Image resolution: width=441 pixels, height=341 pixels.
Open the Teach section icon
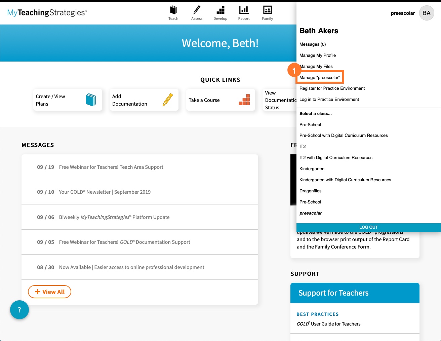(x=173, y=9)
